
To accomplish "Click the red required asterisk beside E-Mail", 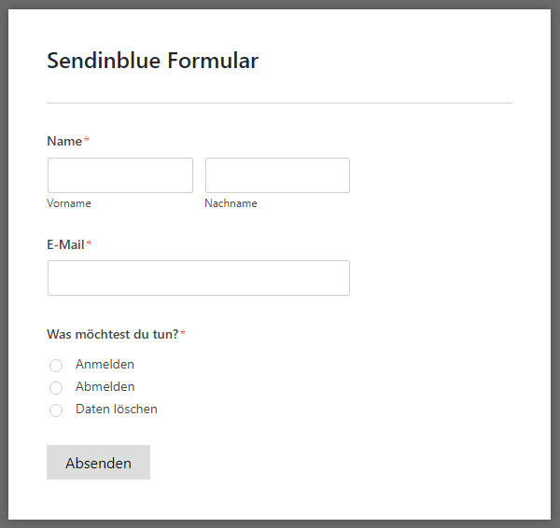I will [x=89, y=243].
